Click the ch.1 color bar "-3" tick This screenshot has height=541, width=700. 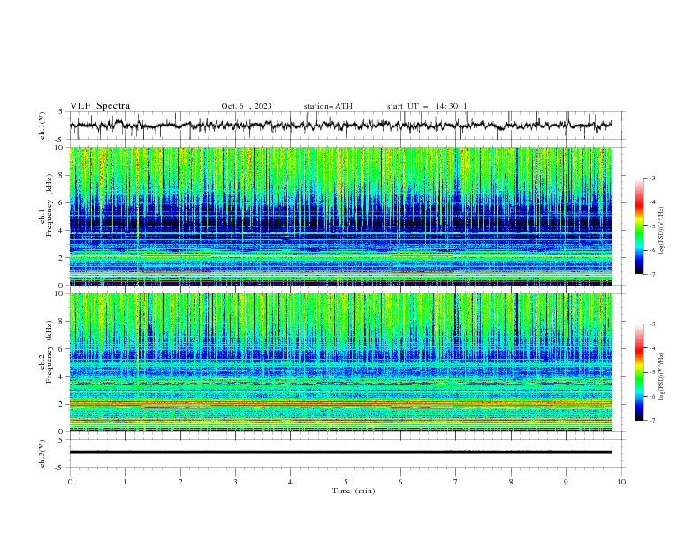tap(652, 178)
